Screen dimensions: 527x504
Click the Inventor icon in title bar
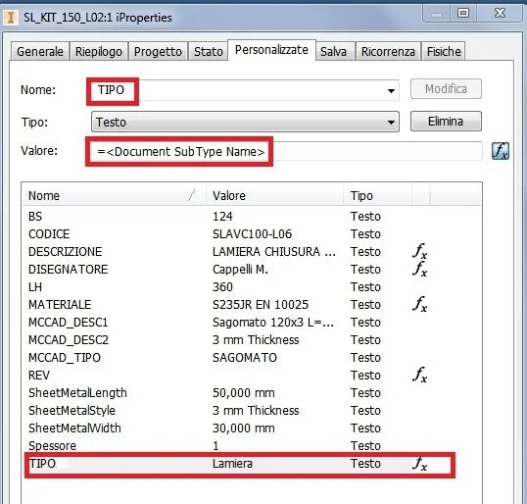(11, 17)
